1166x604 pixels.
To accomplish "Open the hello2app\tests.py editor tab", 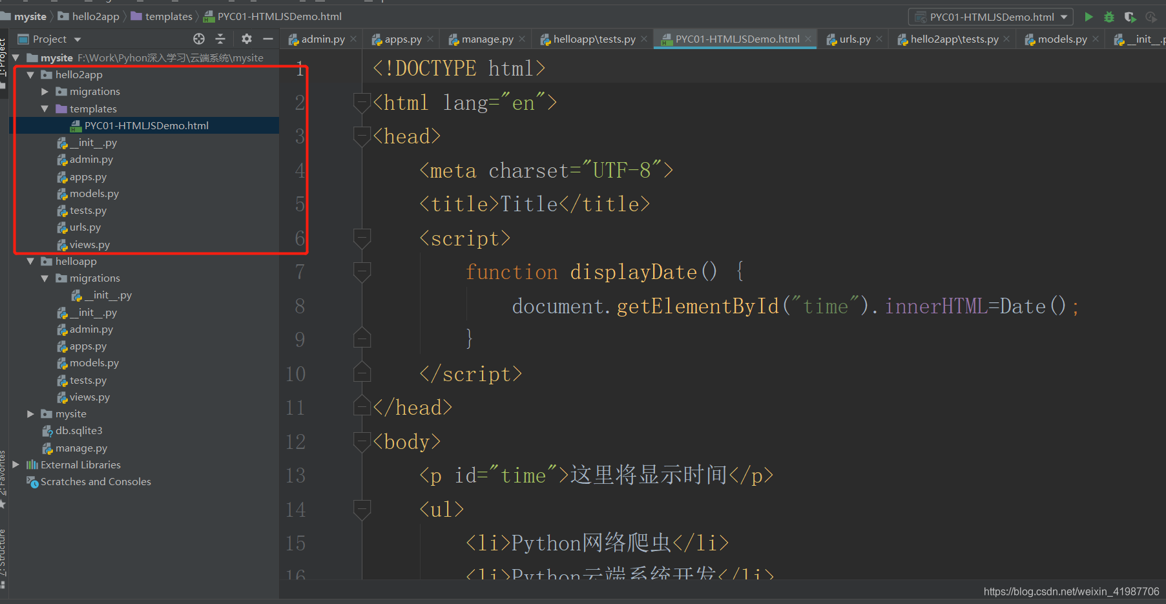I will point(948,39).
